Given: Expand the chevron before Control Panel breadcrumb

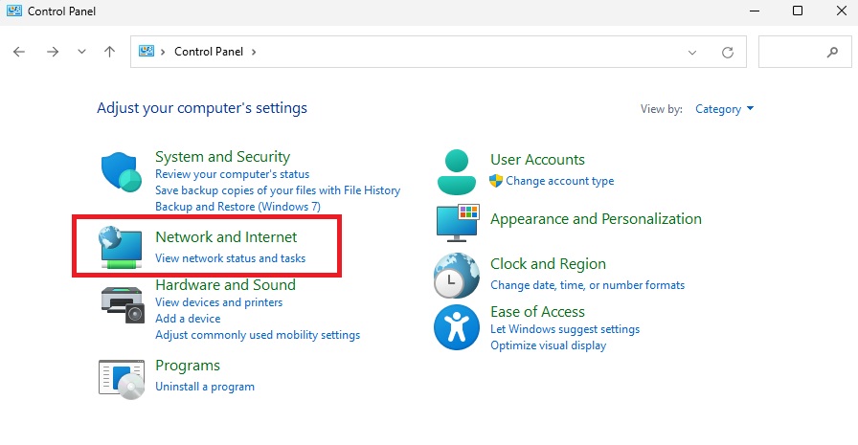Looking at the screenshot, I should 163,52.
